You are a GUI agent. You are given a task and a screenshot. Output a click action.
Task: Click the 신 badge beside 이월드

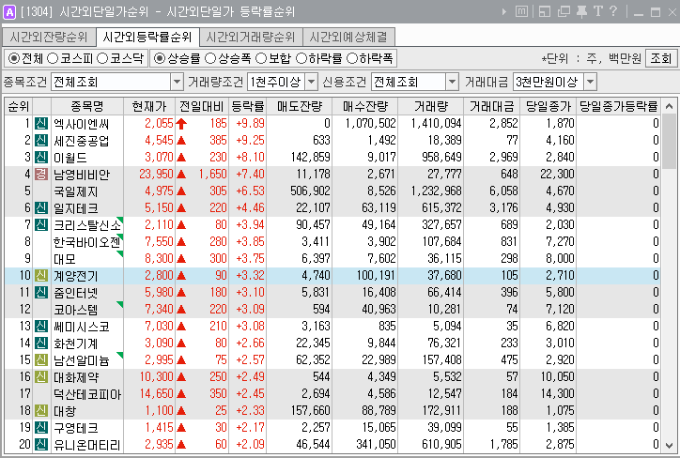[x=41, y=158]
